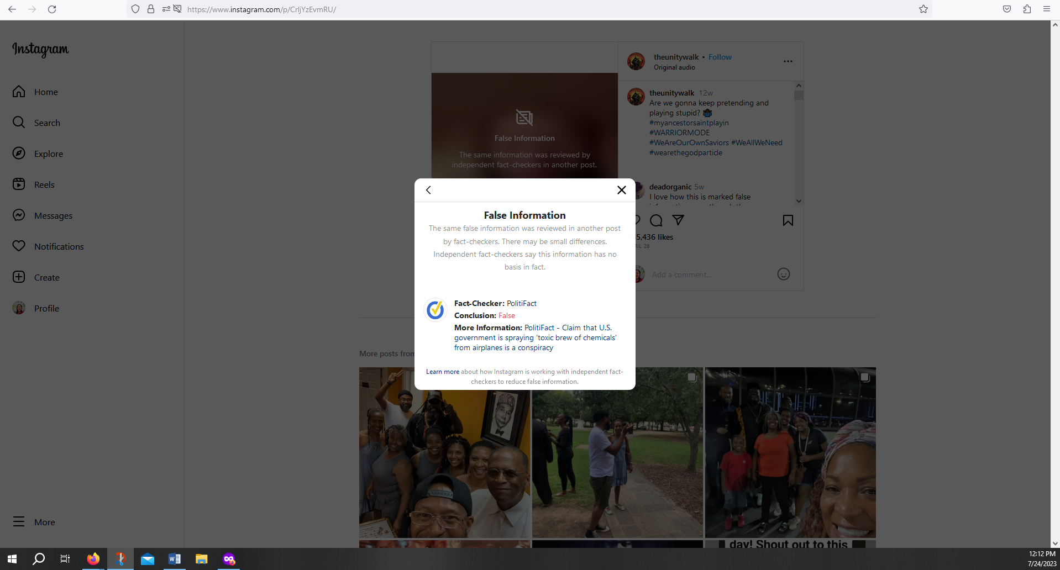Open Firefox from the Windows taskbar
Viewport: 1060px width, 570px height.
pyautogui.click(x=93, y=559)
